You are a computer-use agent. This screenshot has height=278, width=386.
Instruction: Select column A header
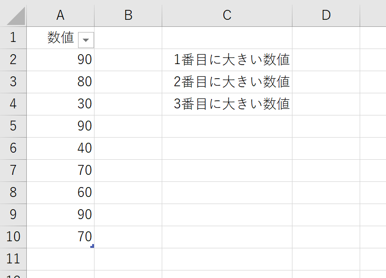pos(60,15)
